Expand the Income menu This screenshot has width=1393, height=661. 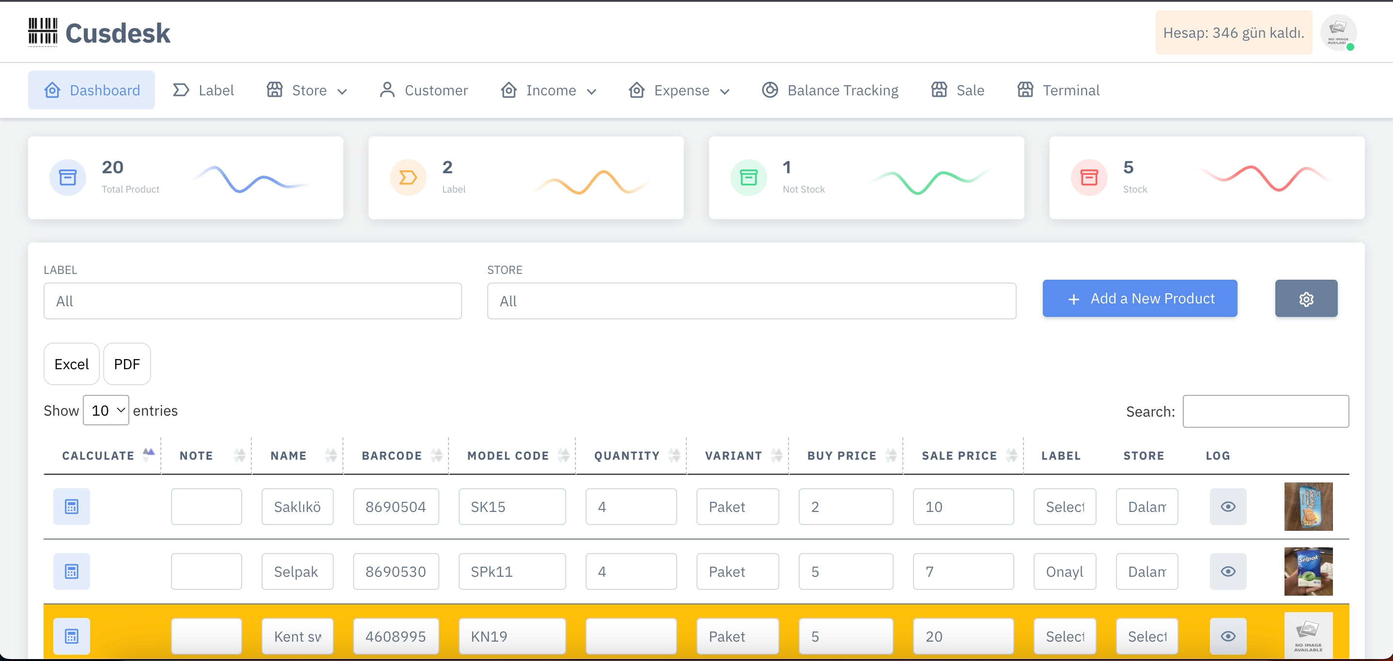pos(548,90)
